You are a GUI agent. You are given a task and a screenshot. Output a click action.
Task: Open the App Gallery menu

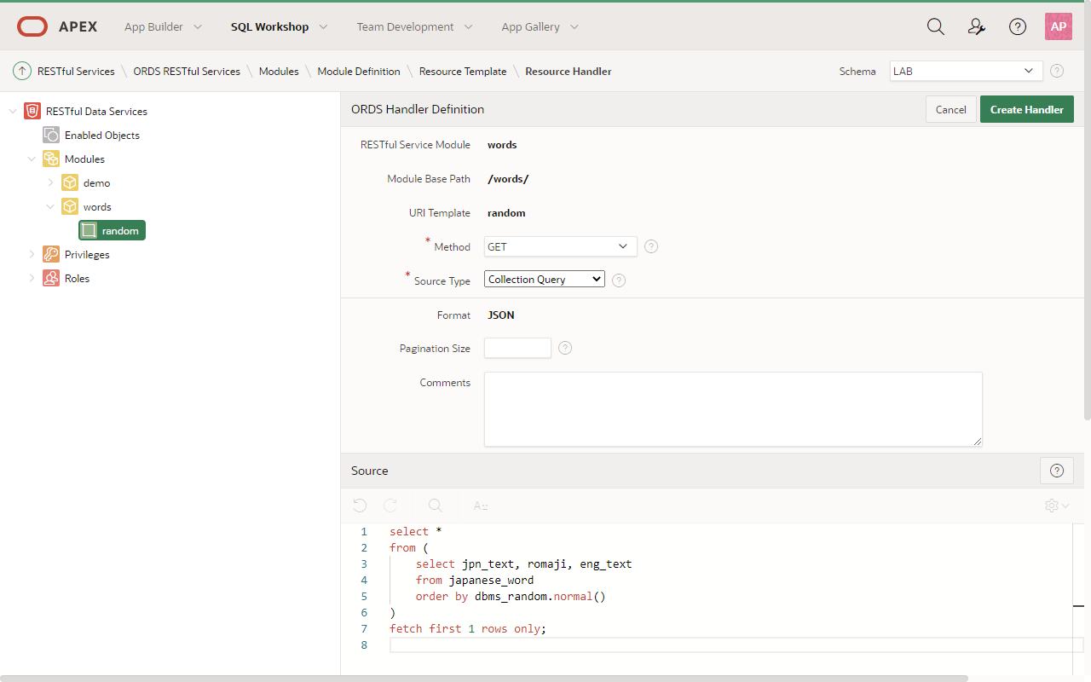[x=540, y=26]
